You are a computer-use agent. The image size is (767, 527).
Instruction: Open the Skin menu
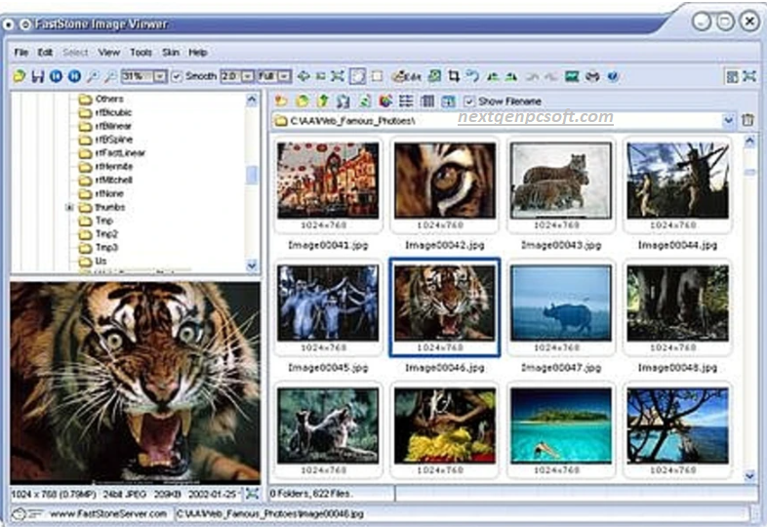[170, 52]
